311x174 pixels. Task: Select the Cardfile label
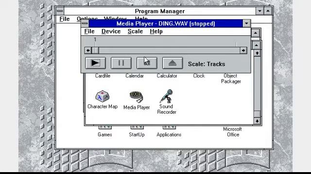(x=103, y=76)
